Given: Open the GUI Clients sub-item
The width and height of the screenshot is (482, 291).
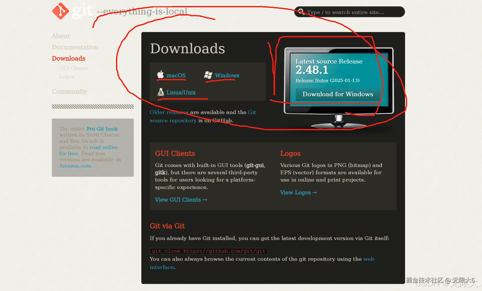Looking at the screenshot, I should (74, 68).
